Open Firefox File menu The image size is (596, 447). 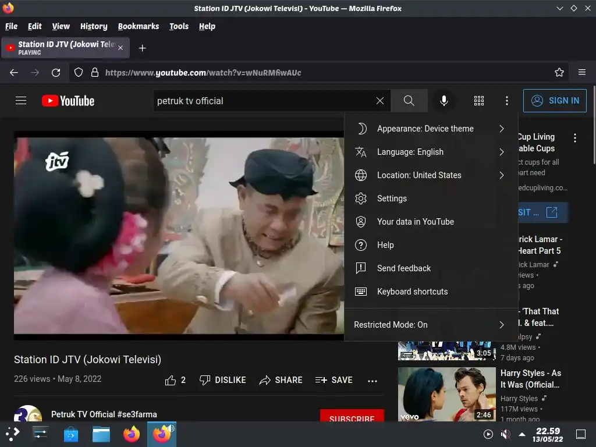(12, 26)
